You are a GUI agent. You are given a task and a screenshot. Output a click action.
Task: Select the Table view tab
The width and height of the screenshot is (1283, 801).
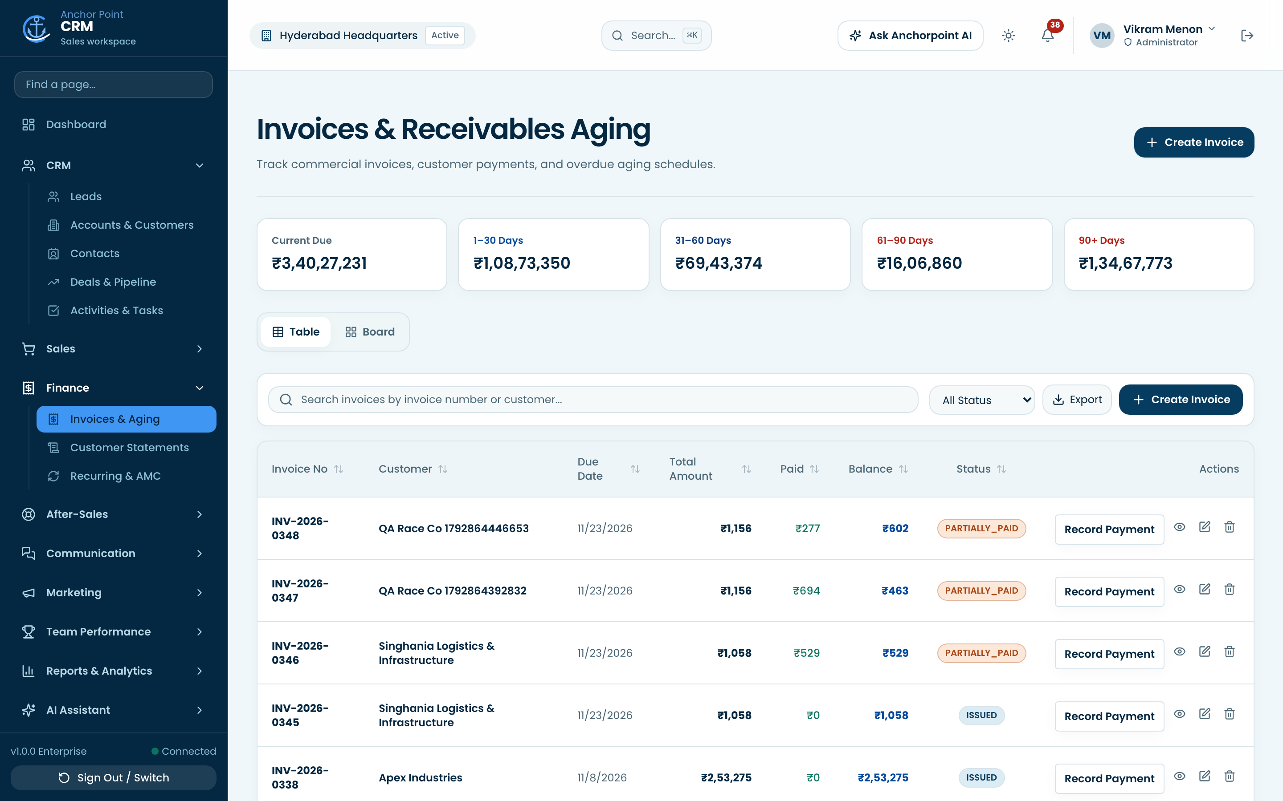pyautogui.click(x=296, y=332)
